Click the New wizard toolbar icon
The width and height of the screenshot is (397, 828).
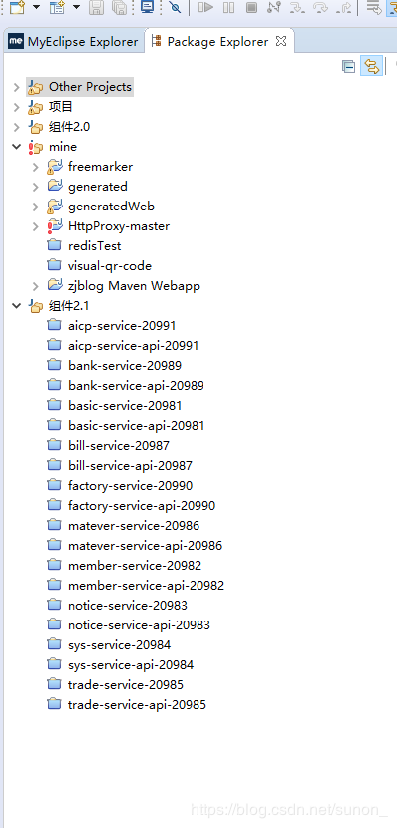(17, 7)
